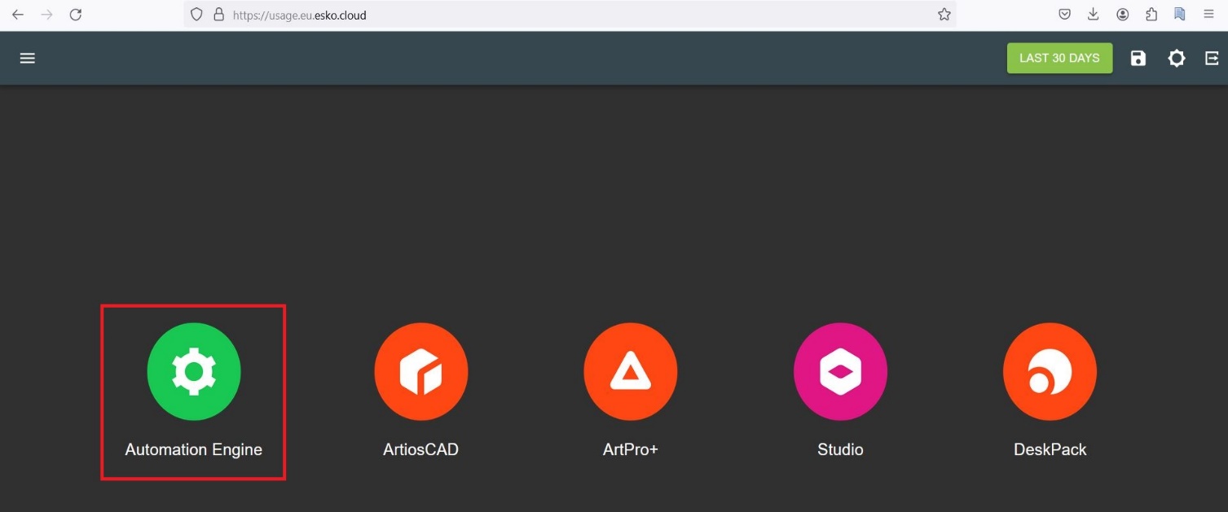Bookmark this page with the star

click(943, 14)
